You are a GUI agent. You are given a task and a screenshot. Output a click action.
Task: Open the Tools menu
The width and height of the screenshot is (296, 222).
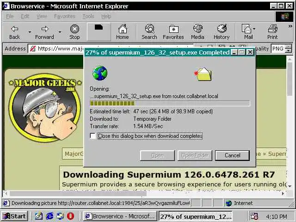click(x=88, y=17)
